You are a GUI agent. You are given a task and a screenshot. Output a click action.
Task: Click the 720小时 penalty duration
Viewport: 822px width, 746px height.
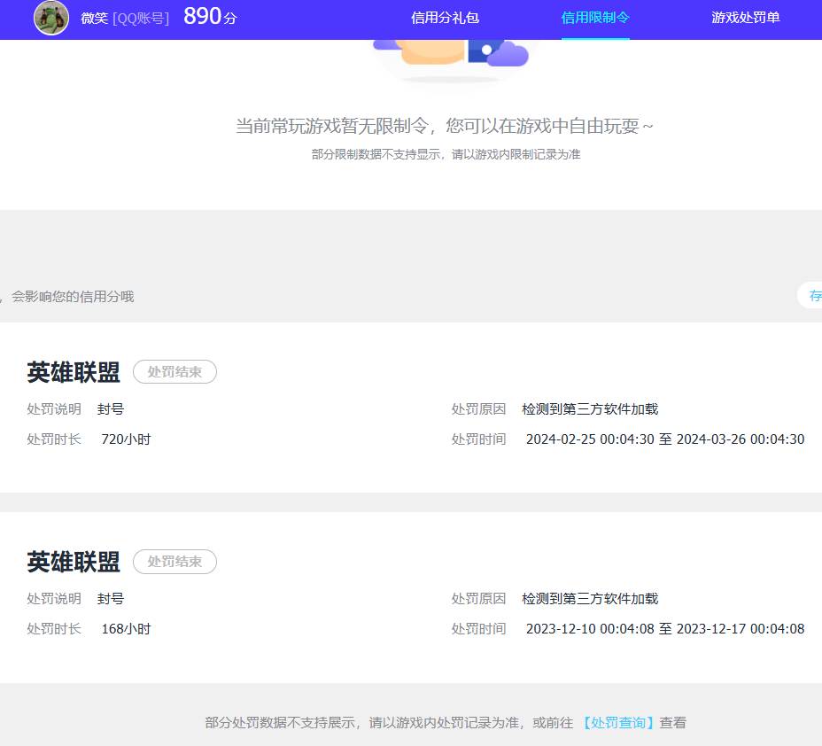tap(126, 439)
